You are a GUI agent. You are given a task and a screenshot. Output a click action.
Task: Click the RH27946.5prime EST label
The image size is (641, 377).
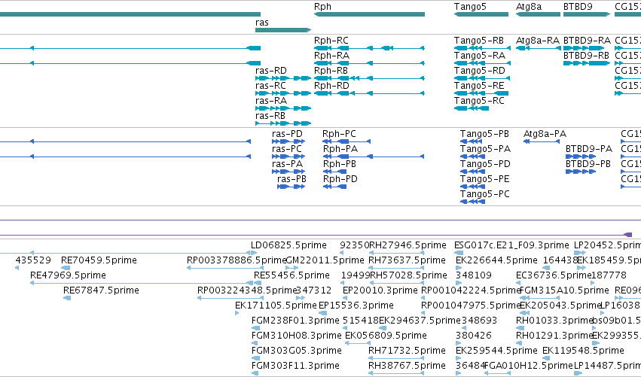pos(407,245)
